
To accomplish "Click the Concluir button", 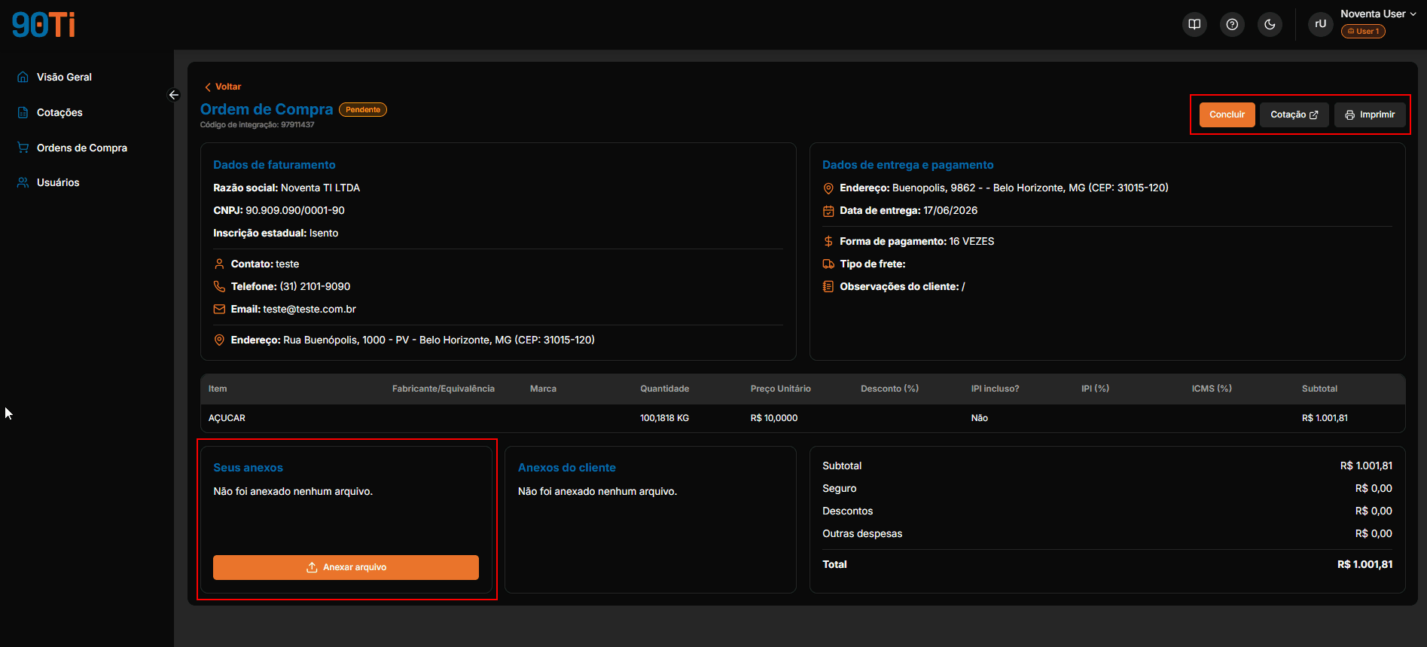I will [1227, 114].
